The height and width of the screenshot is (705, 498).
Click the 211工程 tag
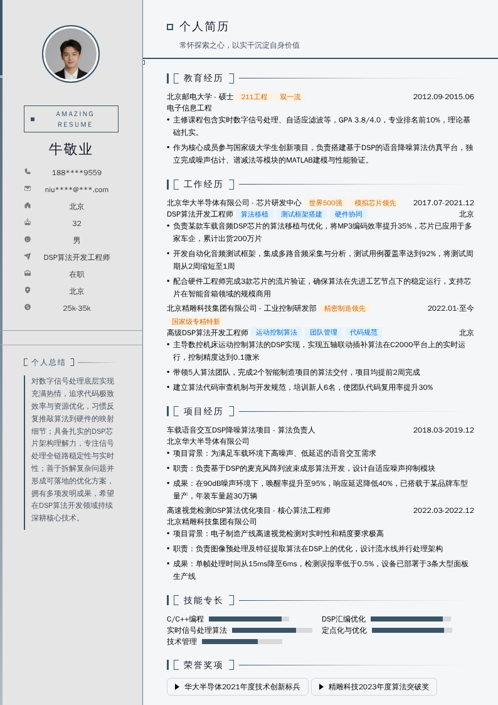point(254,97)
